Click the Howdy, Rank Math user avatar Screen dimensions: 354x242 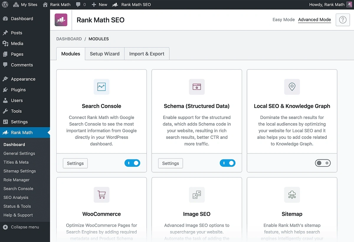click(349, 4)
